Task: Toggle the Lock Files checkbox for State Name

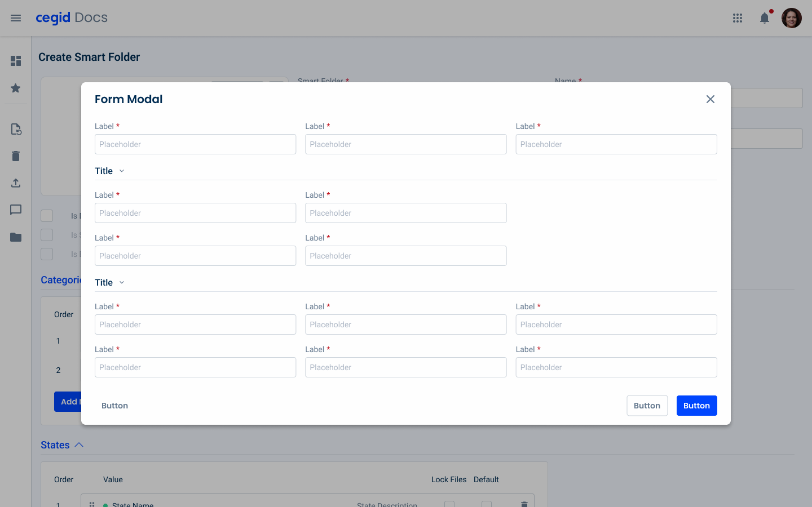Action: pyautogui.click(x=449, y=504)
